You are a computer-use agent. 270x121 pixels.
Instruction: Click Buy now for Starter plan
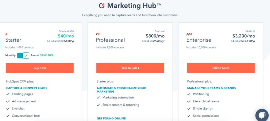pyautogui.click(x=40, y=68)
